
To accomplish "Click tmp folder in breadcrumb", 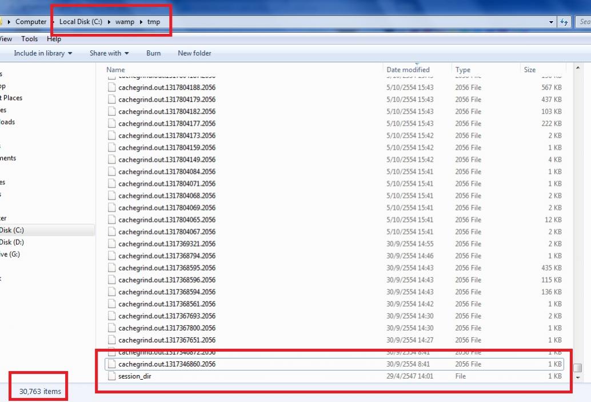I will pos(153,22).
